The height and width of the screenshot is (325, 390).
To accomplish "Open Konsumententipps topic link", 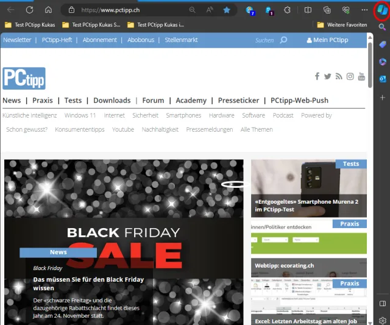I will click(80, 129).
